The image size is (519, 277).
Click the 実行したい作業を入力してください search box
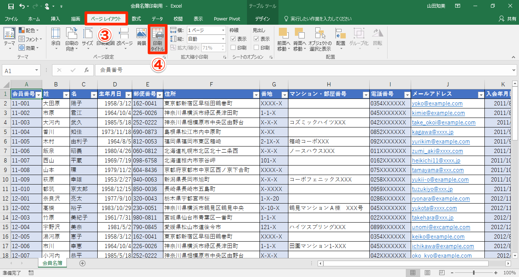click(x=318, y=19)
